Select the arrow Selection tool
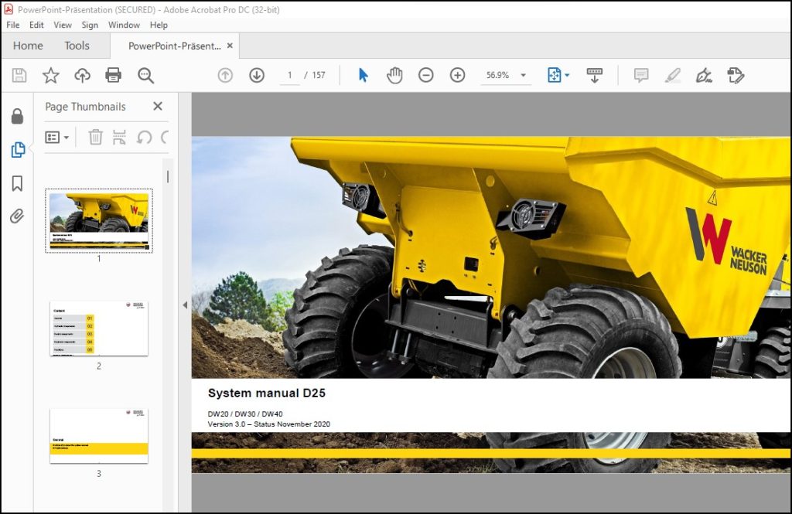This screenshot has height=514, width=792. click(x=364, y=75)
